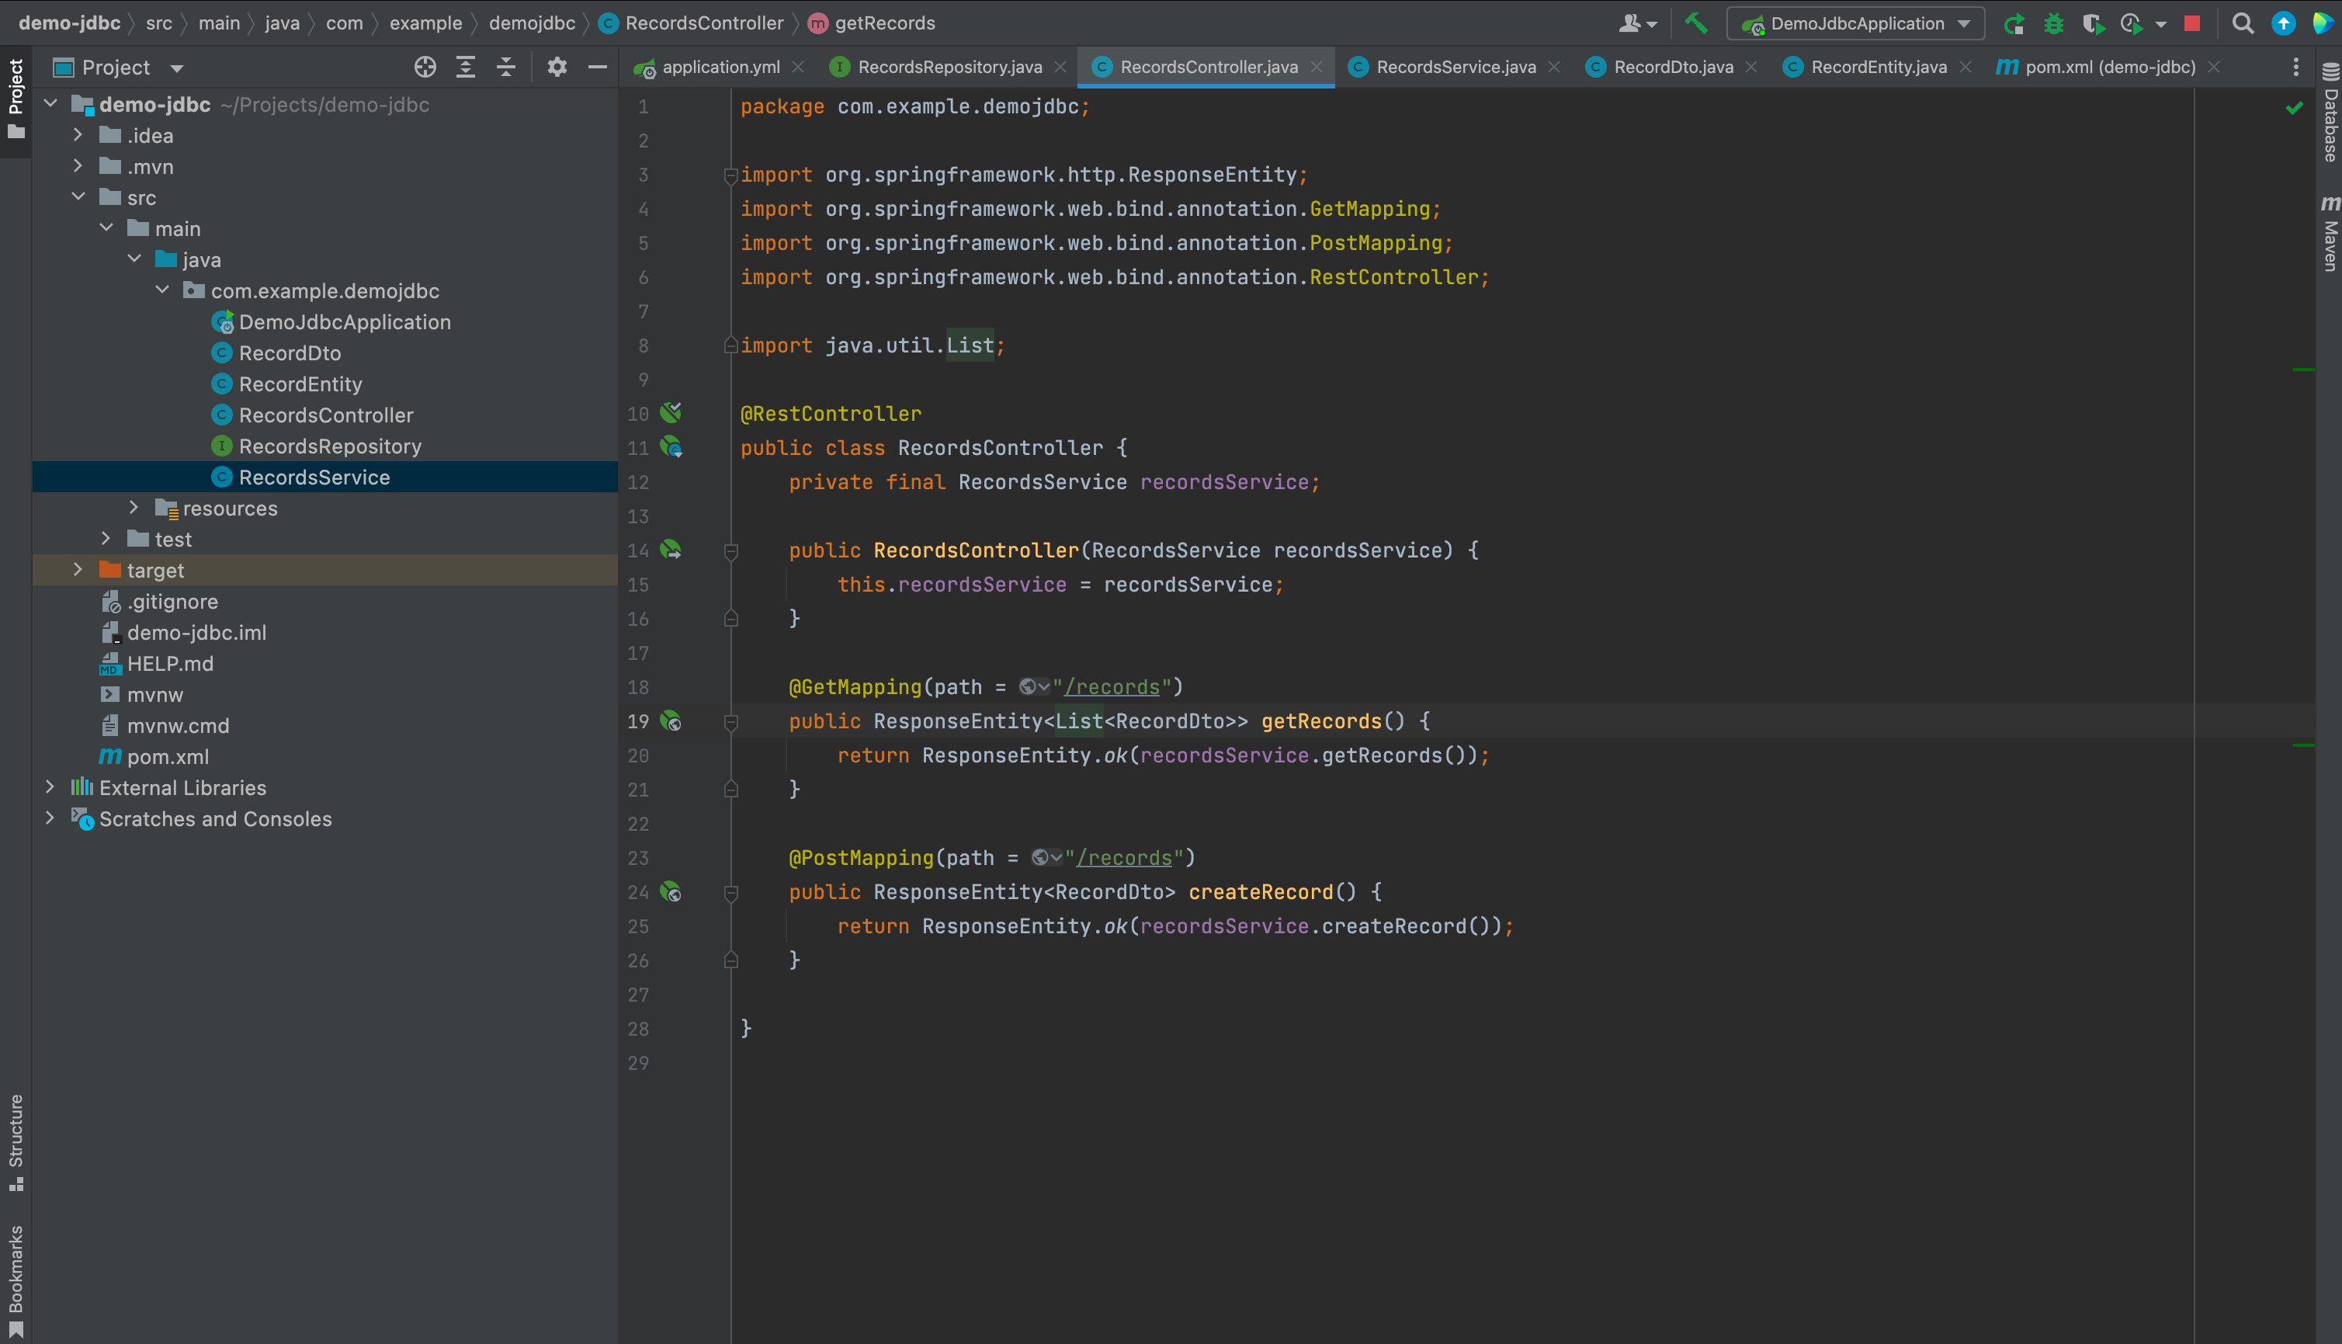
Task: Click the green inspection checkmark icon
Action: [x=2293, y=108]
